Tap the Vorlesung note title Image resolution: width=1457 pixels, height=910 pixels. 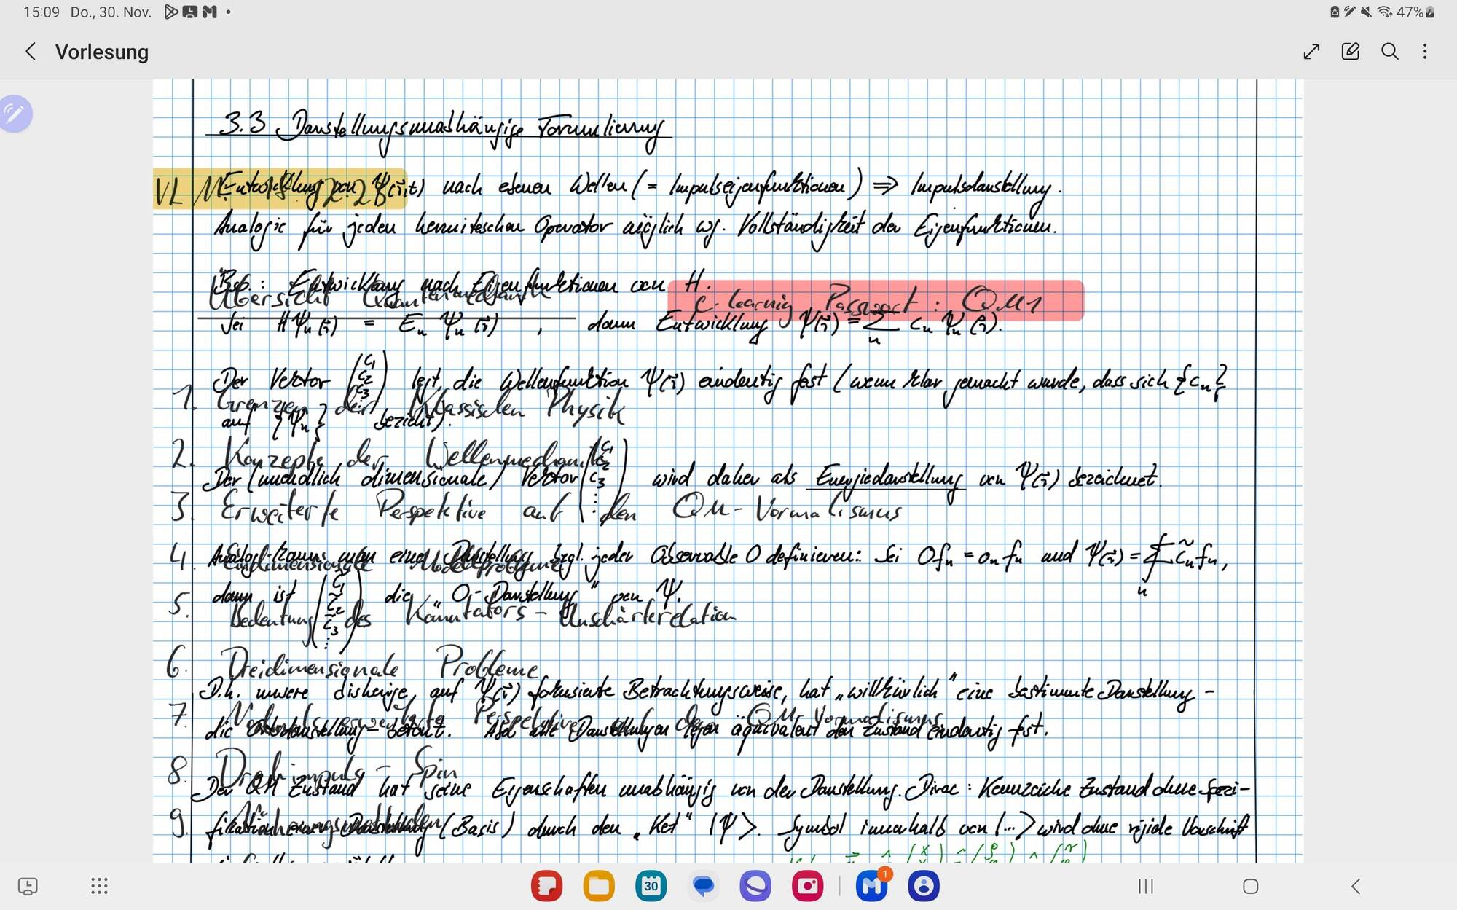(x=102, y=52)
